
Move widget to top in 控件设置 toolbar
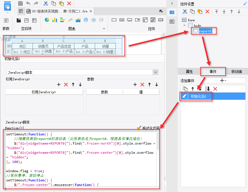point(216,11)
